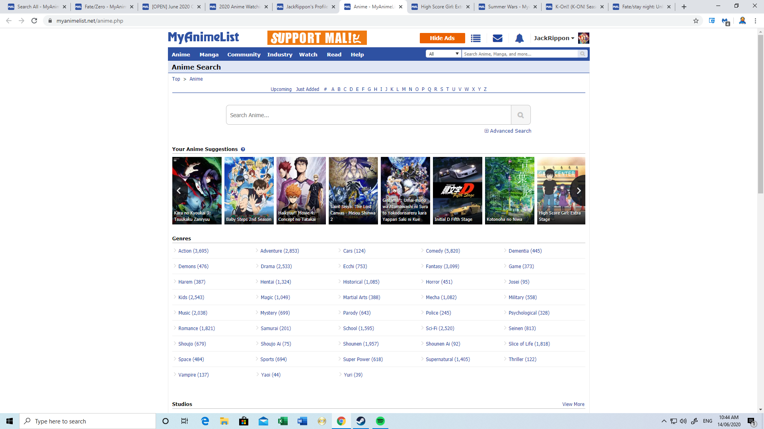764x429 pixels.
Task: Click the JackRippon profile avatar
Action: (583, 38)
